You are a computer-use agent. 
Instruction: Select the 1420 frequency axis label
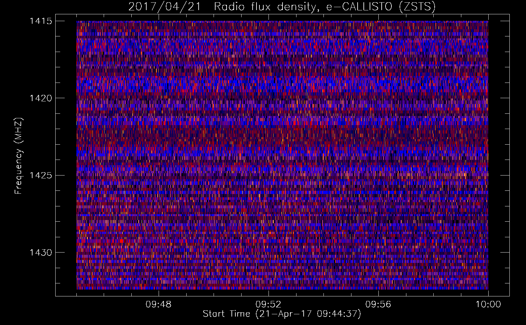tap(41, 98)
